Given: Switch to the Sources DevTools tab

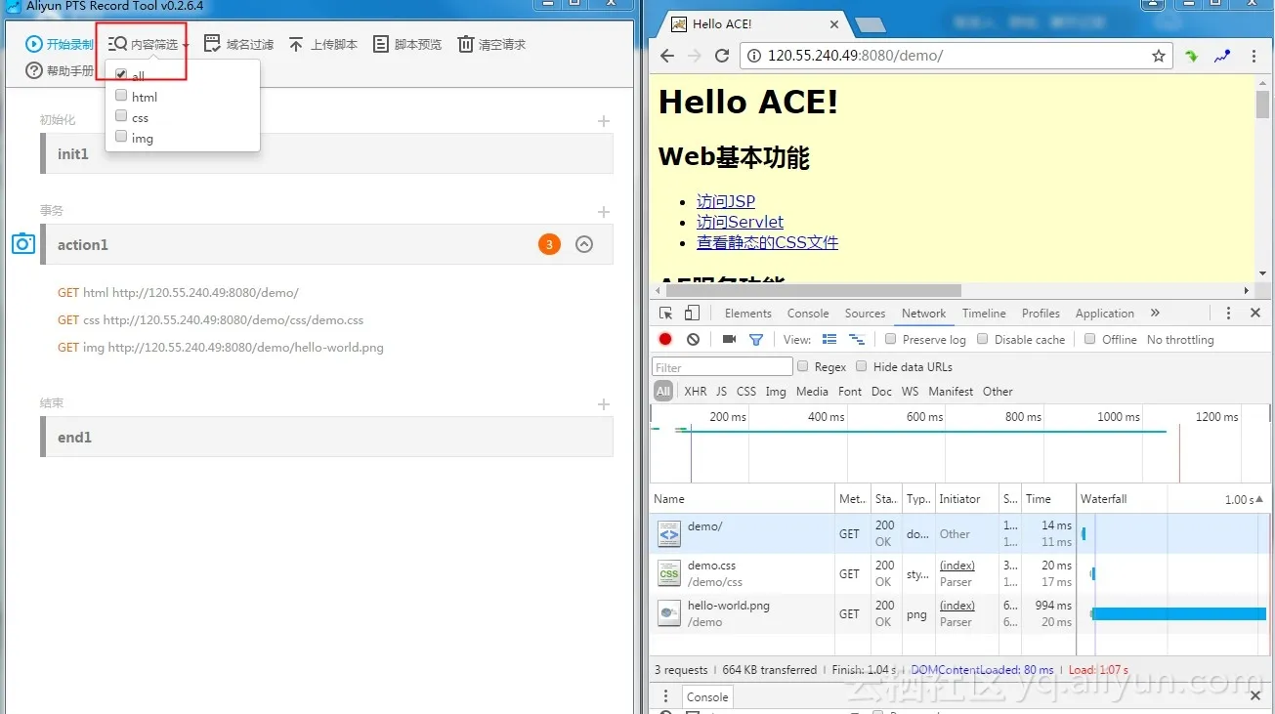Looking at the screenshot, I should pos(865,314).
